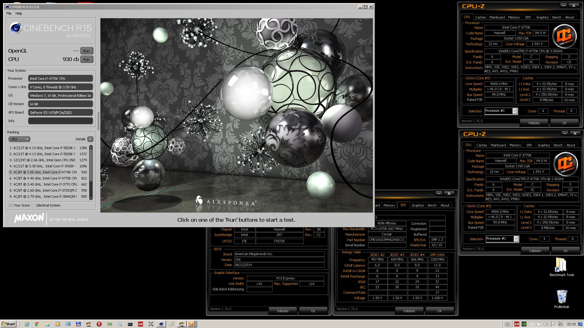Click the paint palette taskbar icon
This screenshot has height=328, width=584.
coord(171,324)
